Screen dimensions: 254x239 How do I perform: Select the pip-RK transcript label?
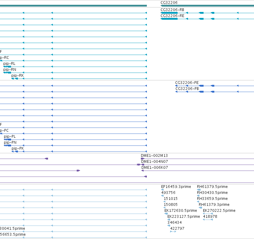tap(18, 76)
